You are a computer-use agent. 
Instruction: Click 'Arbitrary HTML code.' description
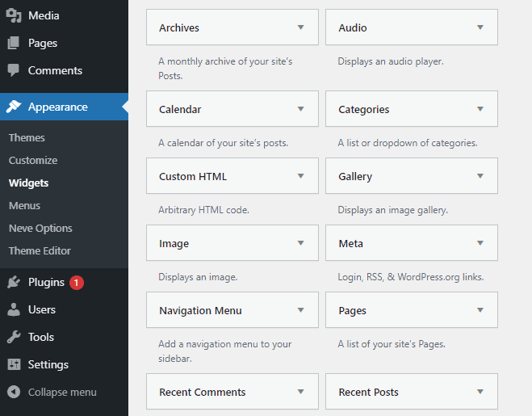click(203, 210)
